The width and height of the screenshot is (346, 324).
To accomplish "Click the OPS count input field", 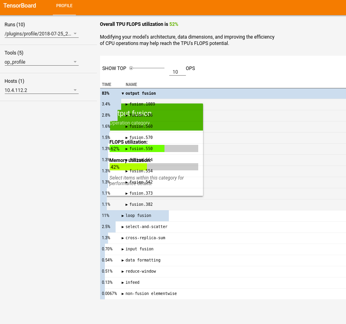I will point(177,71).
